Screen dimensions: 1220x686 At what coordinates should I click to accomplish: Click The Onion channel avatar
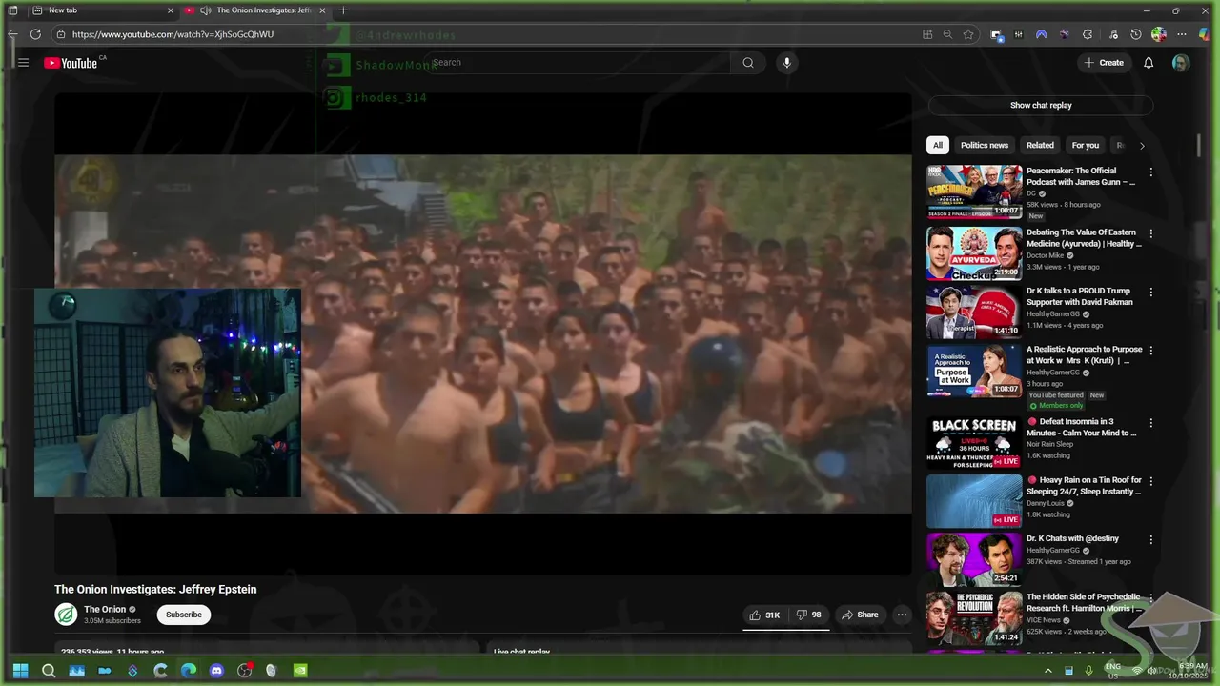[x=66, y=615]
